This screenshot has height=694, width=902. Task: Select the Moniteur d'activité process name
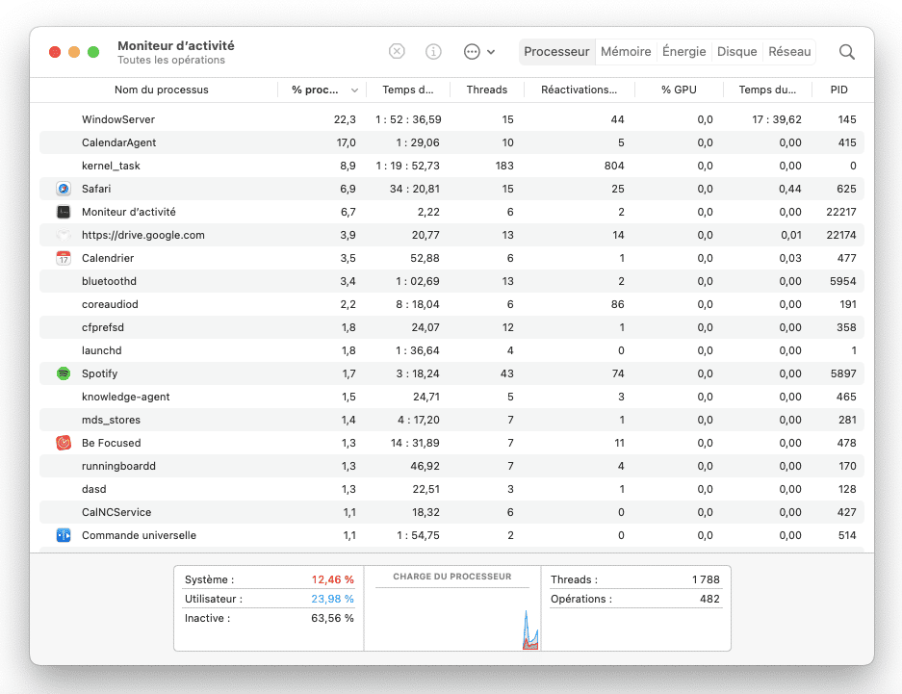click(129, 212)
